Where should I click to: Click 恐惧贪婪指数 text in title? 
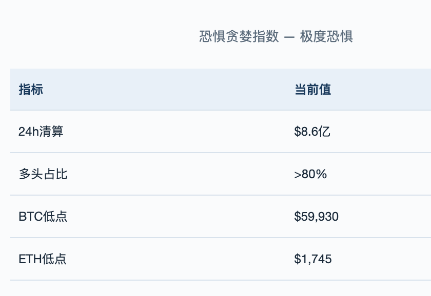point(239,36)
